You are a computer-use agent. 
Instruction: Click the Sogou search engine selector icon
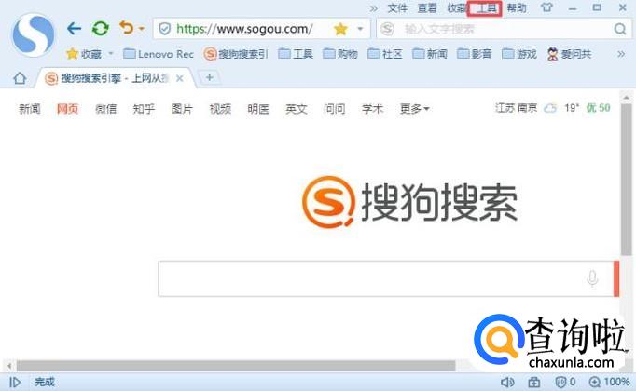click(387, 29)
